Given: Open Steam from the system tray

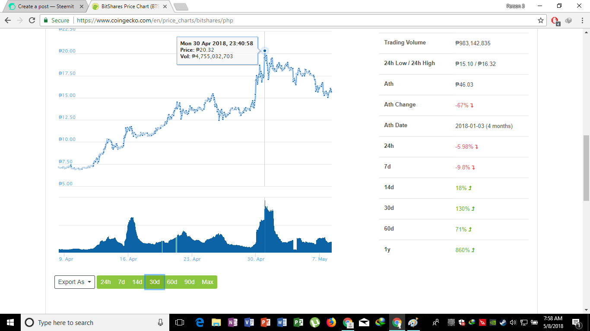Looking at the screenshot, I should [503, 322].
